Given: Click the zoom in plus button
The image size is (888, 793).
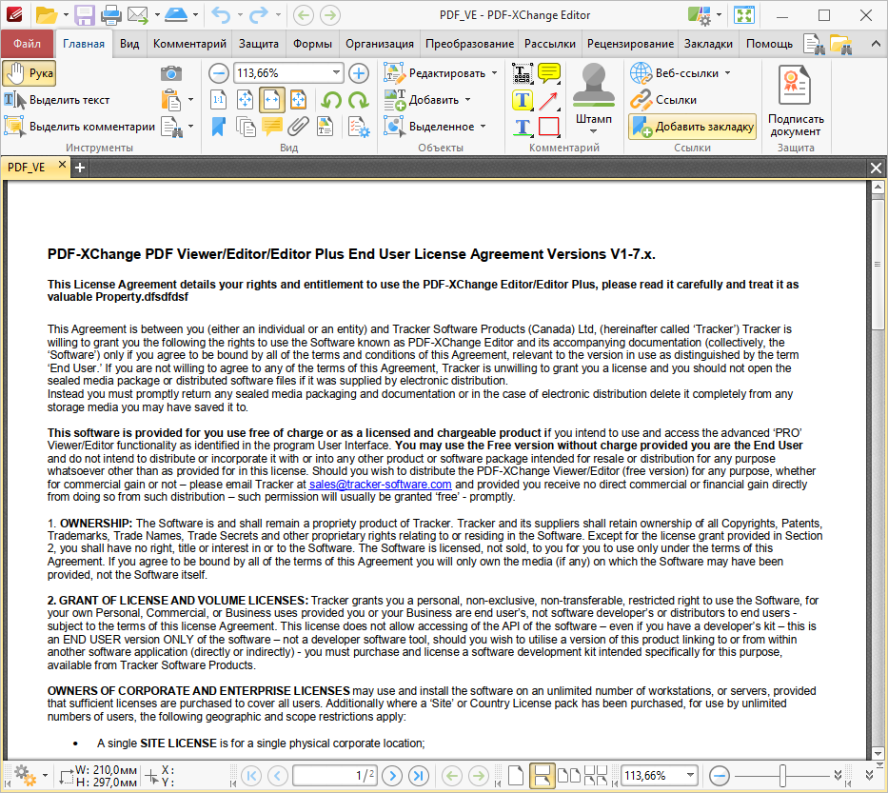Looking at the screenshot, I should (359, 73).
